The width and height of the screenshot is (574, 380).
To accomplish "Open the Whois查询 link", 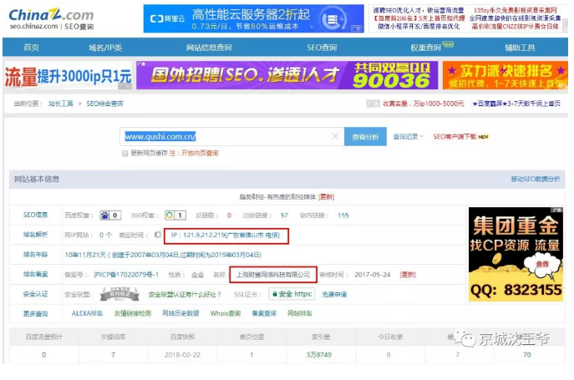I will point(225,313).
